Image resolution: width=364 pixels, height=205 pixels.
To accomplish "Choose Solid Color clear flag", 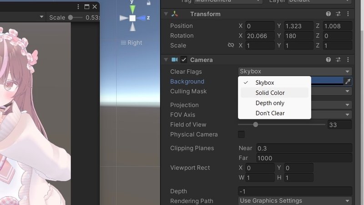I will (x=274, y=93).
